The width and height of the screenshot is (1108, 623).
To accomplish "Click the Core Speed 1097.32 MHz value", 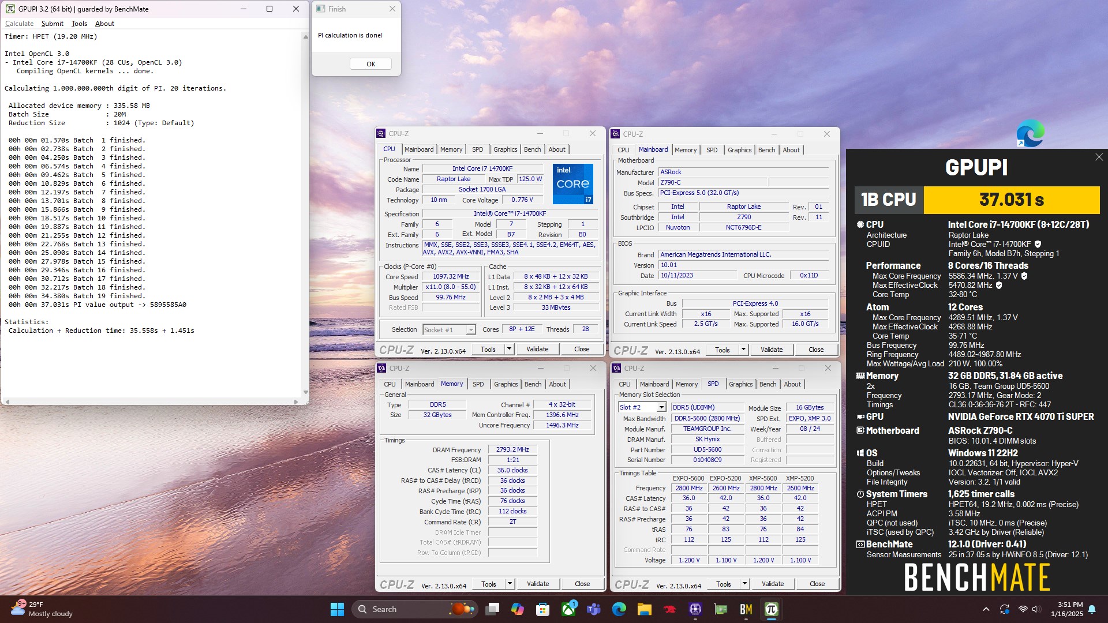I will pyautogui.click(x=451, y=276).
